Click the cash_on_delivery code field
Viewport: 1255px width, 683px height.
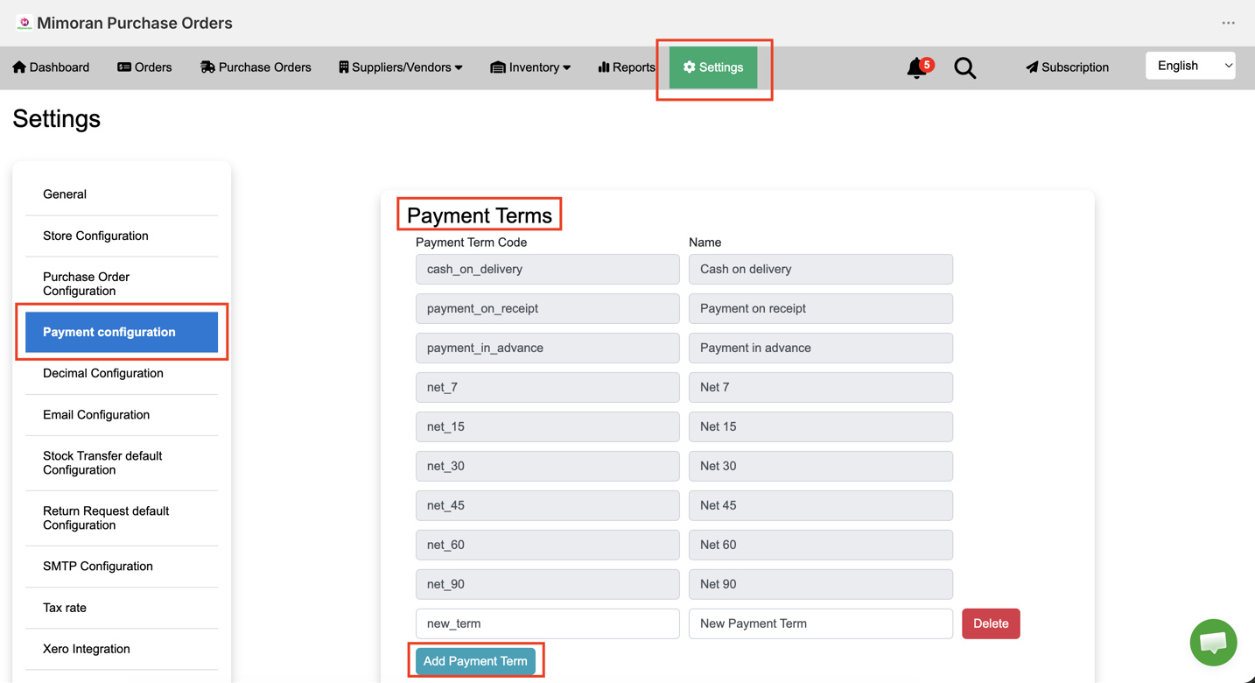(x=548, y=269)
